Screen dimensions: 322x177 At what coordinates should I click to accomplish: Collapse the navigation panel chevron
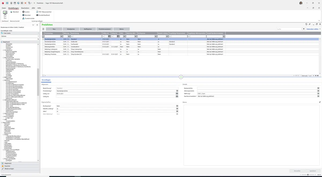[33, 25]
